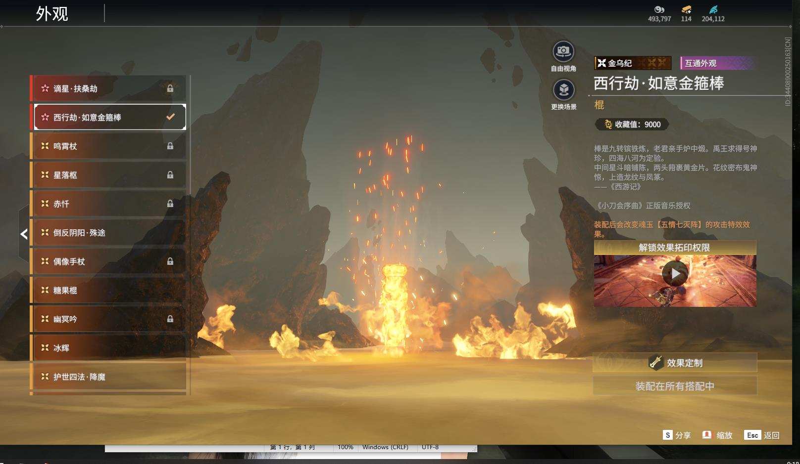
Task: Click the lock icon on 鸣霄杖
Action: tap(170, 146)
